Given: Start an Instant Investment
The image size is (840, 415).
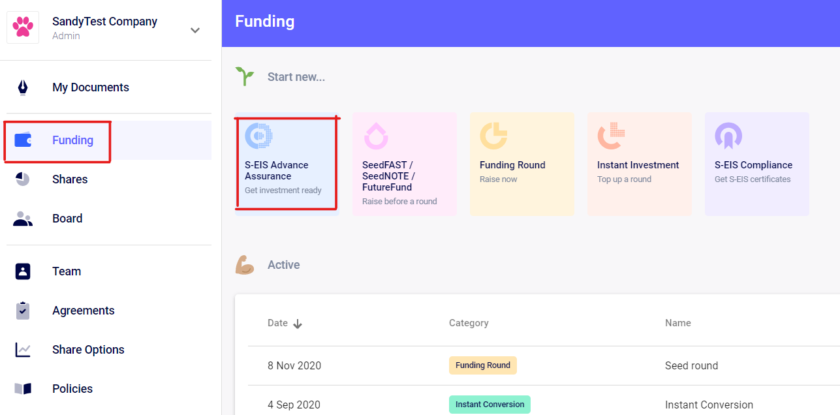Looking at the screenshot, I should [640, 164].
